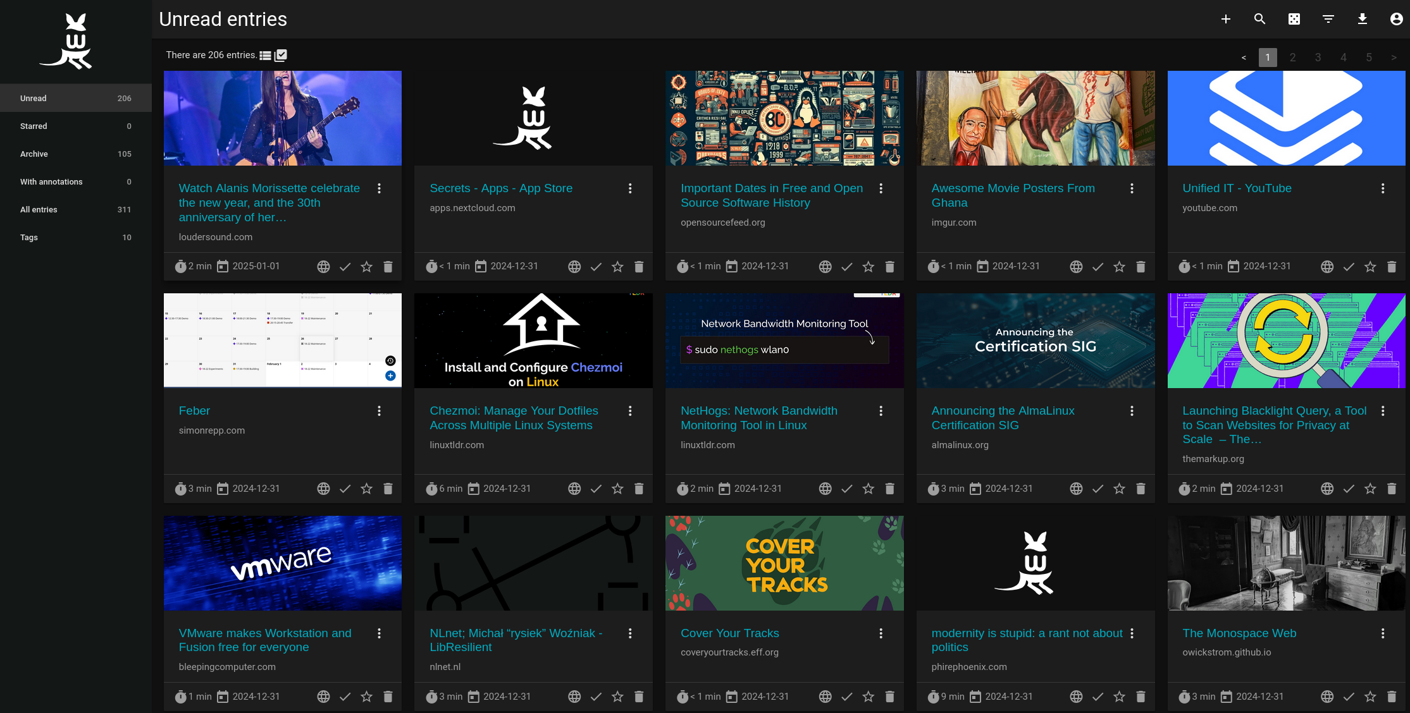Star the Chezmoi entry
The width and height of the screenshot is (1410, 713).
point(617,489)
